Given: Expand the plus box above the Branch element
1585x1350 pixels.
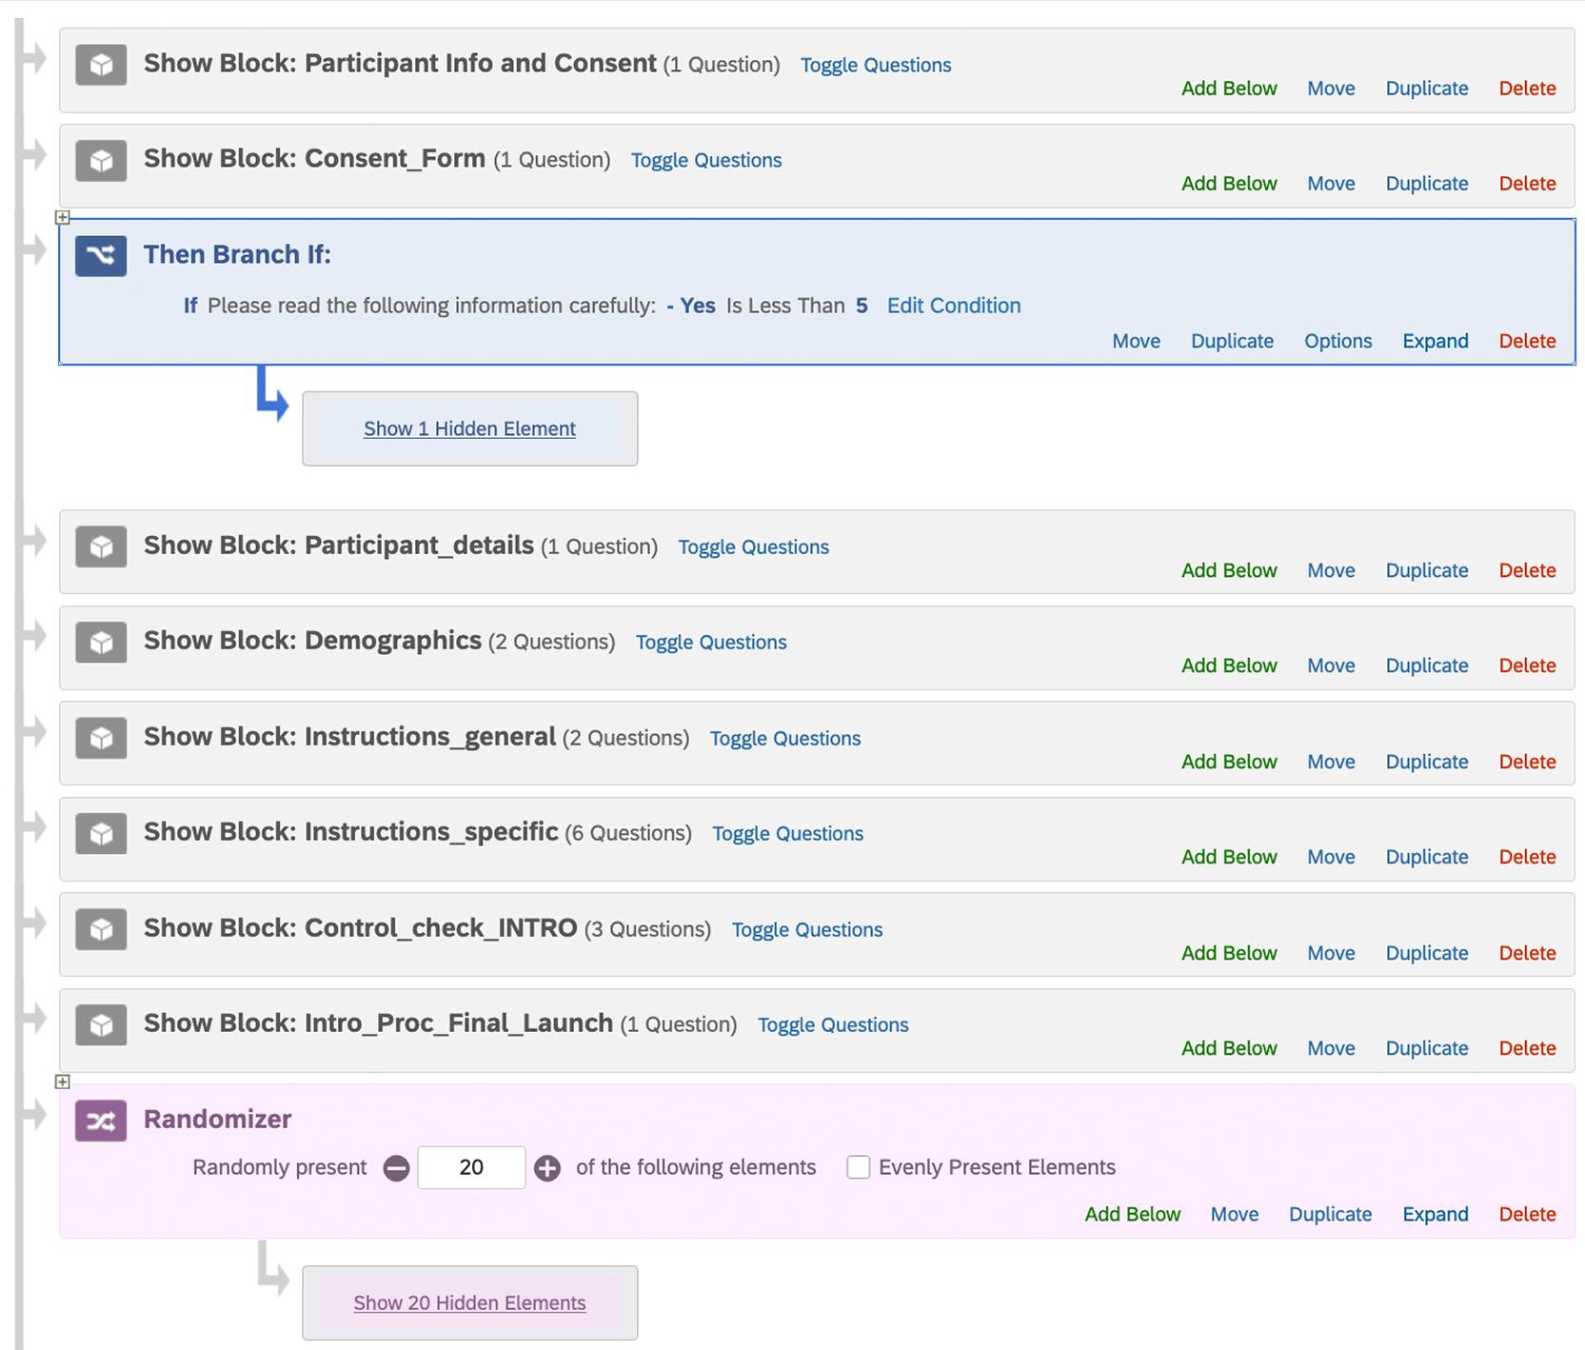Looking at the screenshot, I should coord(63,217).
